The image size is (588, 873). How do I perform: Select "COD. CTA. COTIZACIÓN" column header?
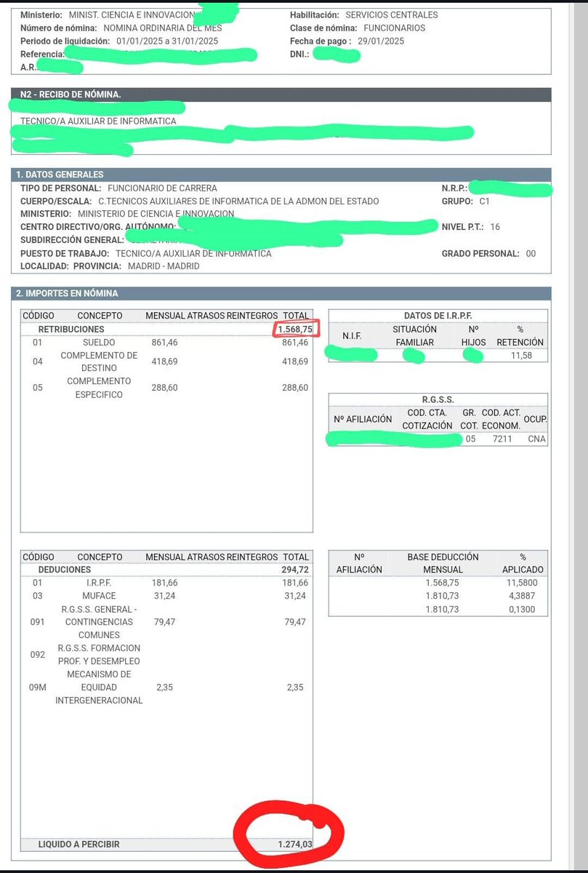click(427, 419)
